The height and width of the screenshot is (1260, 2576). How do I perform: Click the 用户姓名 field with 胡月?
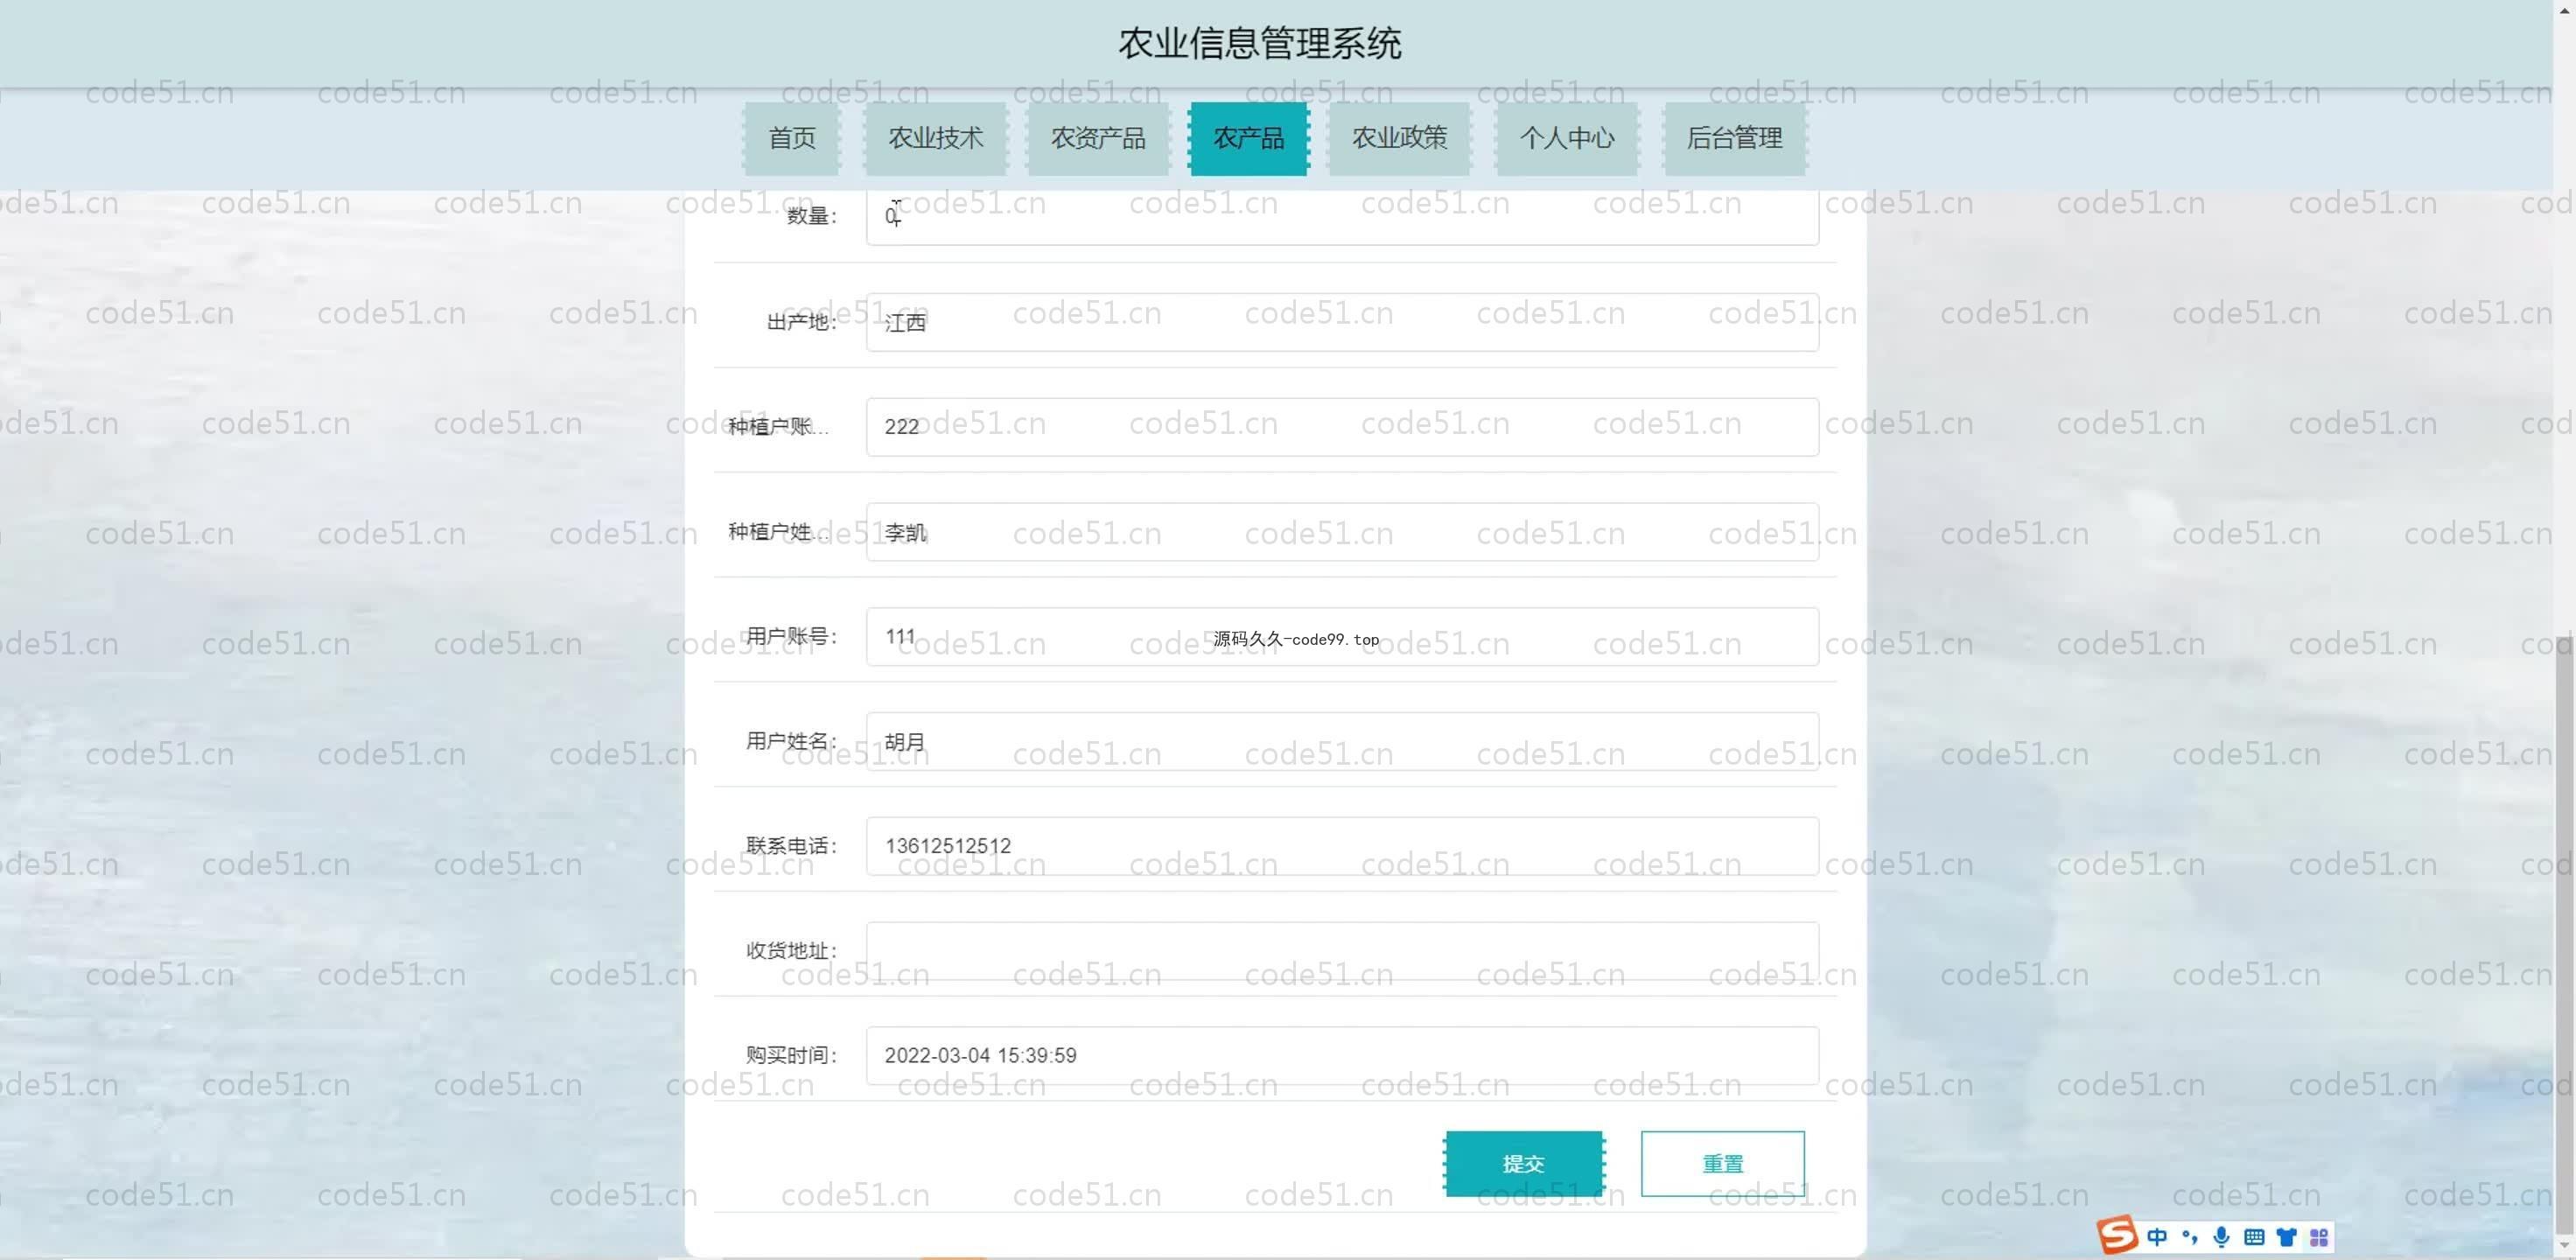tap(1342, 742)
